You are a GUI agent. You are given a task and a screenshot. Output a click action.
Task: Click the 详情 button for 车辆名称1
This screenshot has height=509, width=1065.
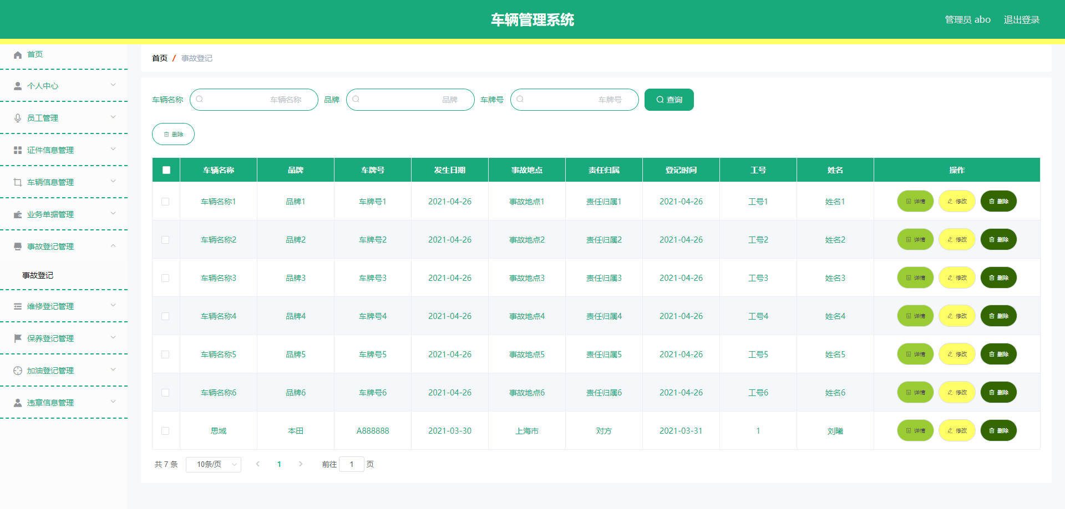[915, 202]
